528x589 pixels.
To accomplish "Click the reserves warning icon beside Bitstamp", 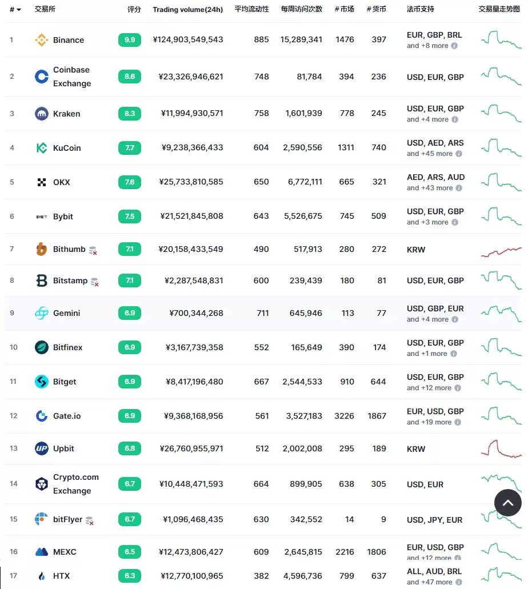I will click(95, 282).
